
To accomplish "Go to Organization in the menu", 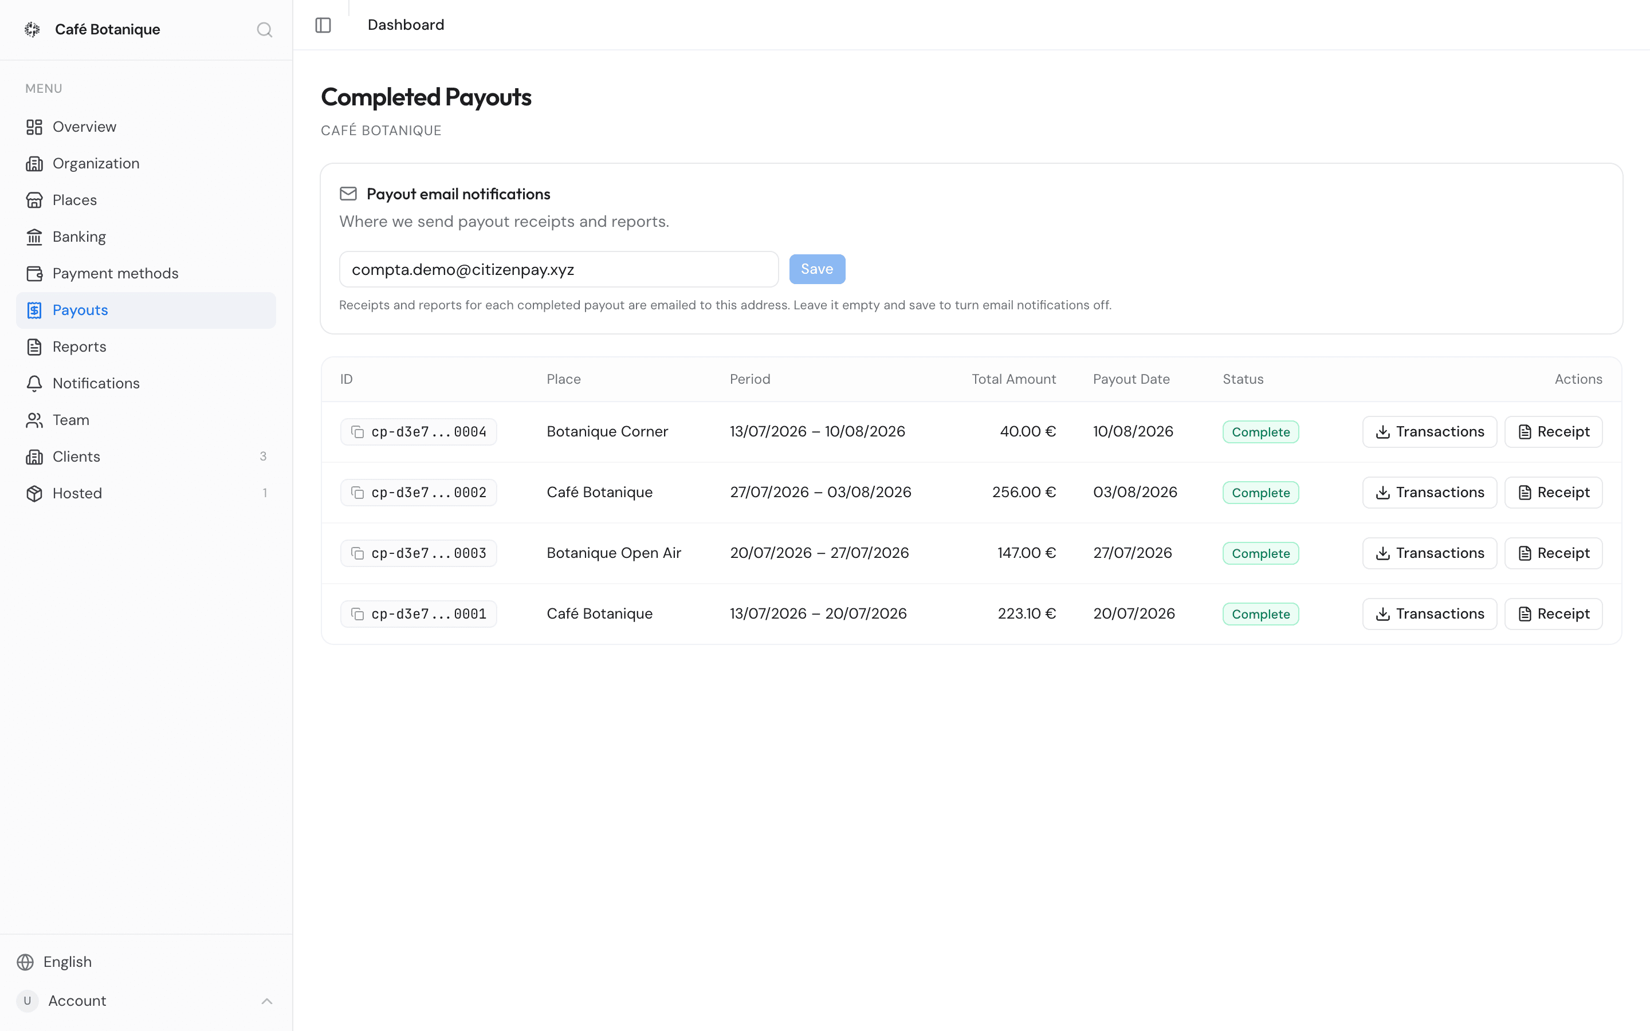I will (146, 164).
